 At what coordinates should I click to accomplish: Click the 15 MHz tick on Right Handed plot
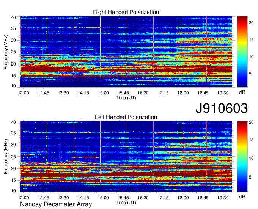coord(13,76)
